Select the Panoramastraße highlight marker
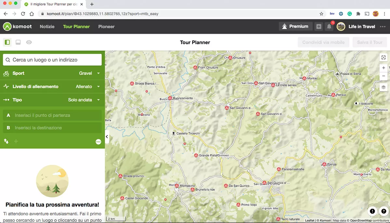Screen dimensions: 390x223 tap(279, 169)
